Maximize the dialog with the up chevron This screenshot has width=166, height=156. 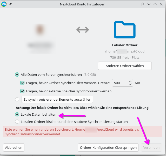click(x=155, y=4)
